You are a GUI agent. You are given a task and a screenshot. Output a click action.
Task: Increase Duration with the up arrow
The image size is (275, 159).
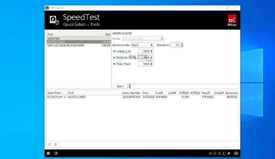point(182,44)
